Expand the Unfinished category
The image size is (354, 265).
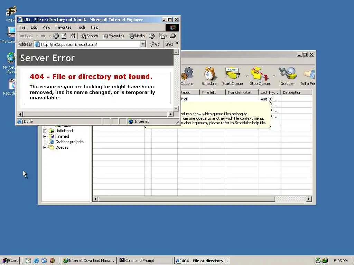coord(45,131)
